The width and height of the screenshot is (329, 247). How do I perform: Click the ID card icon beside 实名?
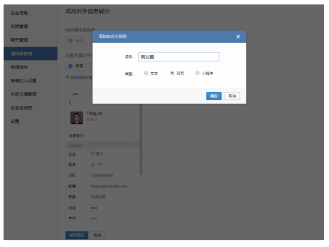pyautogui.click(x=92, y=165)
